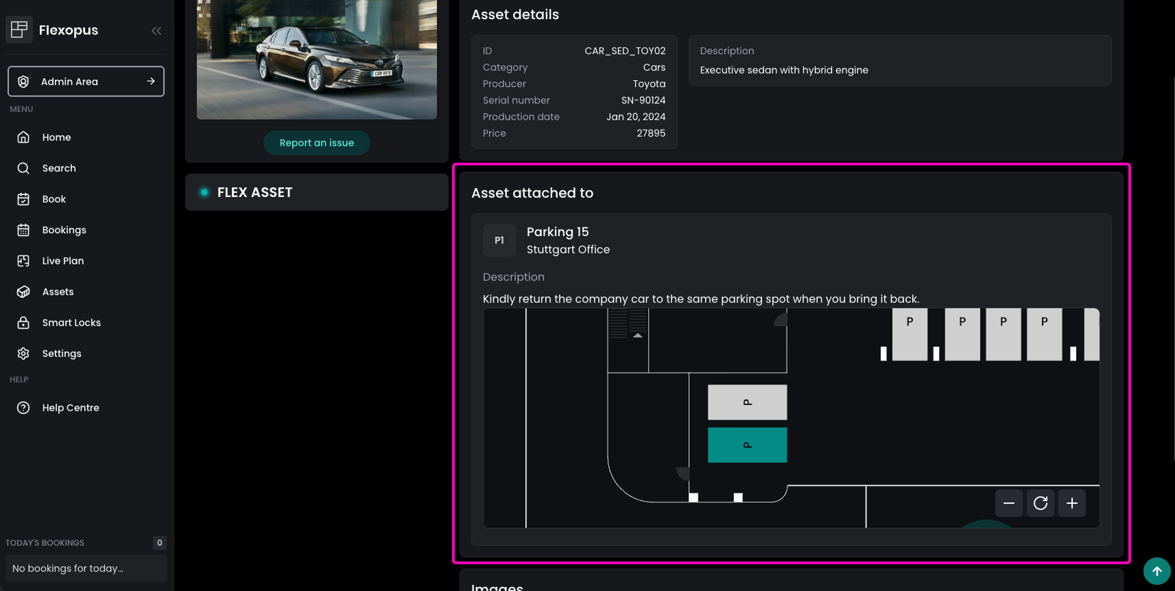The image size is (1175, 591).
Task: Open the Help Centre question mark icon
Action: (23, 408)
